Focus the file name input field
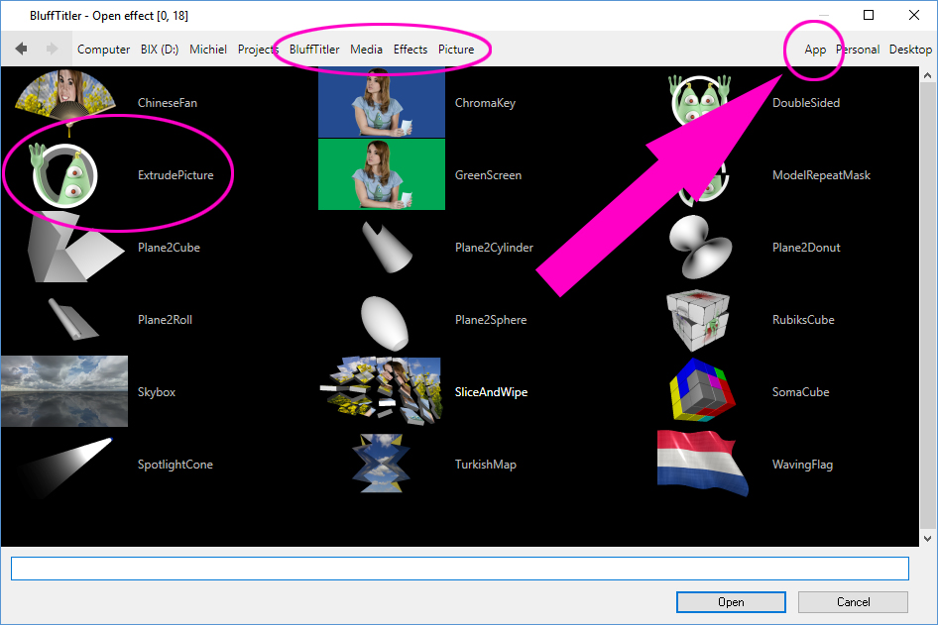Image resolution: width=938 pixels, height=625 pixels. coord(460,569)
